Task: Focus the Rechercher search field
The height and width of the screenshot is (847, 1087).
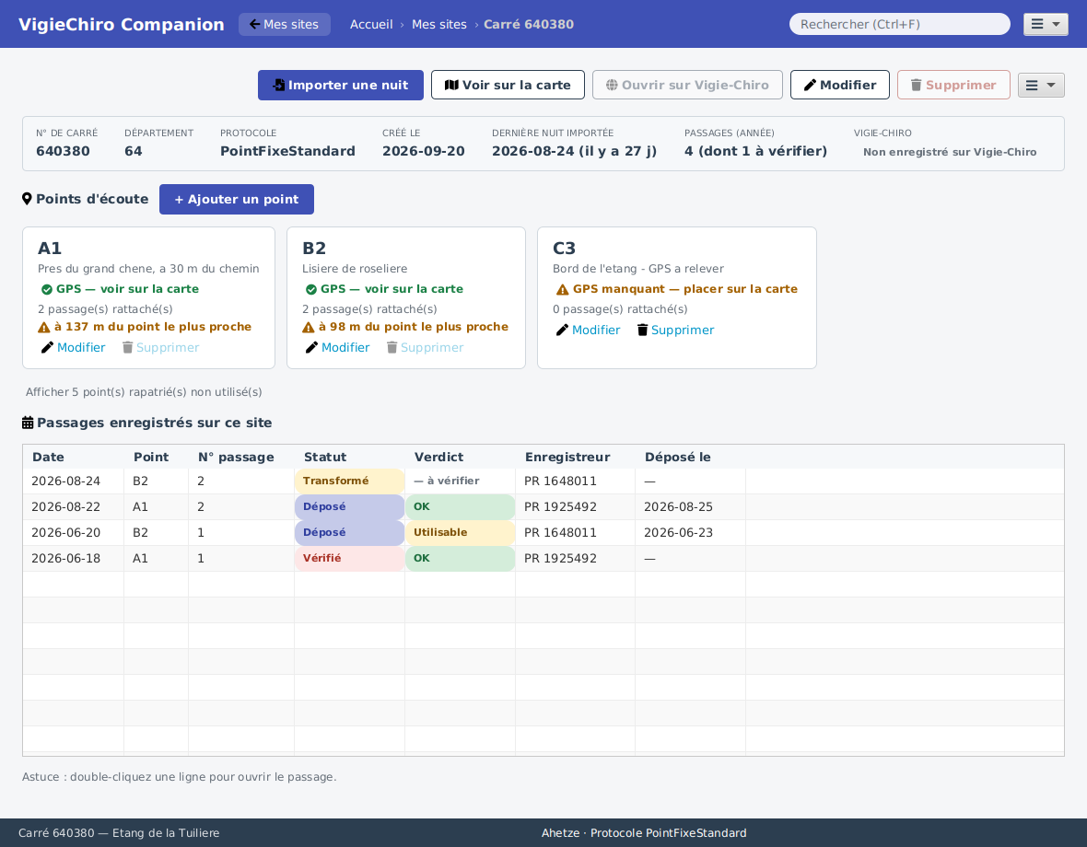Action: 899,24
